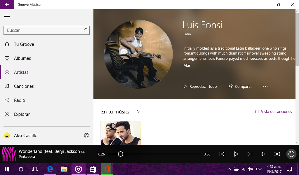299x175 pixels.
Task: Click Reproducir todo button
Action: [x=200, y=86]
